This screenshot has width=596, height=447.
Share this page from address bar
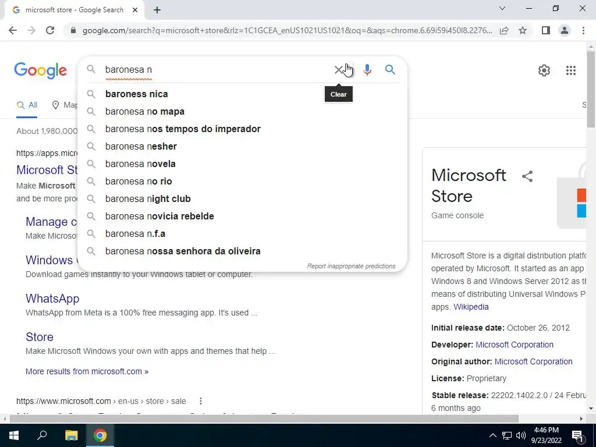click(x=505, y=30)
